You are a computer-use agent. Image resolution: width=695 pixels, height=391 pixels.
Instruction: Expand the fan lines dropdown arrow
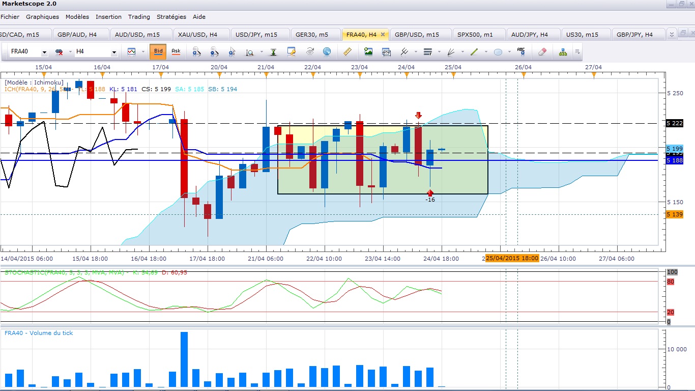[x=462, y=52]
